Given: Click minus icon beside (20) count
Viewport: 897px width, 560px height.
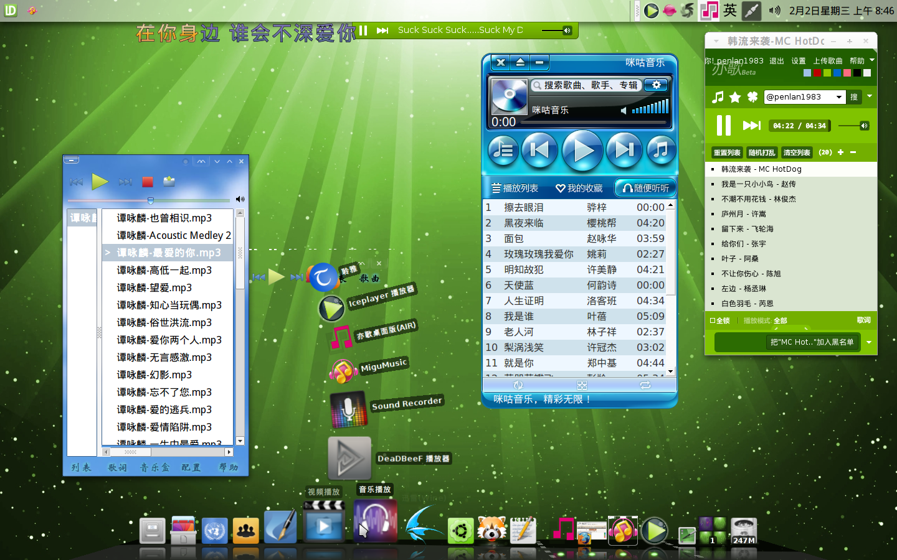Looking at the screenshot, I should (x=853, y=152).
